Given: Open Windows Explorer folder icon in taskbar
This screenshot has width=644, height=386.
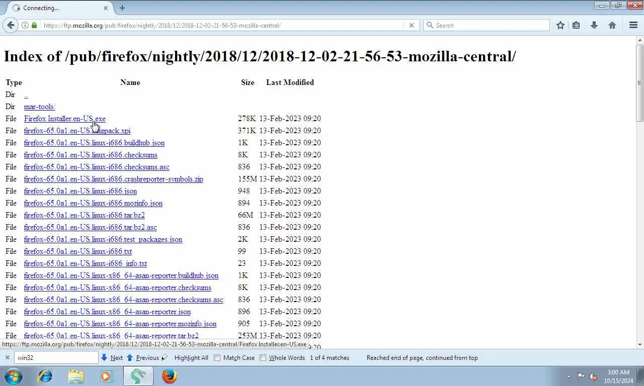Looking at the screenshot, I should click(76, 376).
